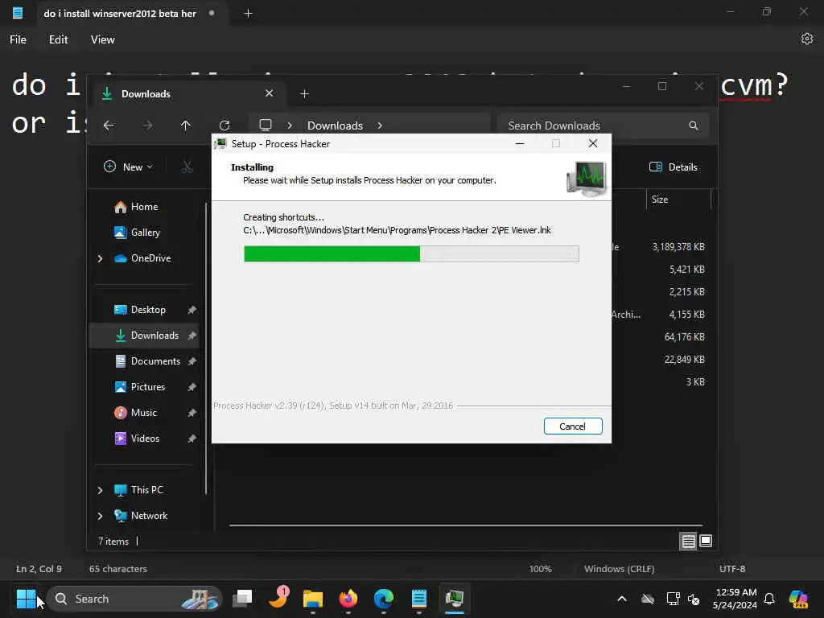Launch Microsoft Edge from taskbar

click(x=384, y=599)
